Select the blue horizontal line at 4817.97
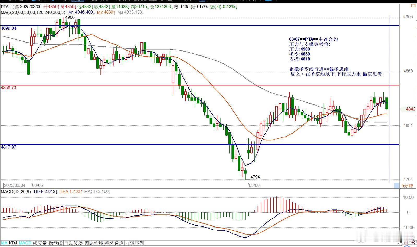 [x=200, y=144]
